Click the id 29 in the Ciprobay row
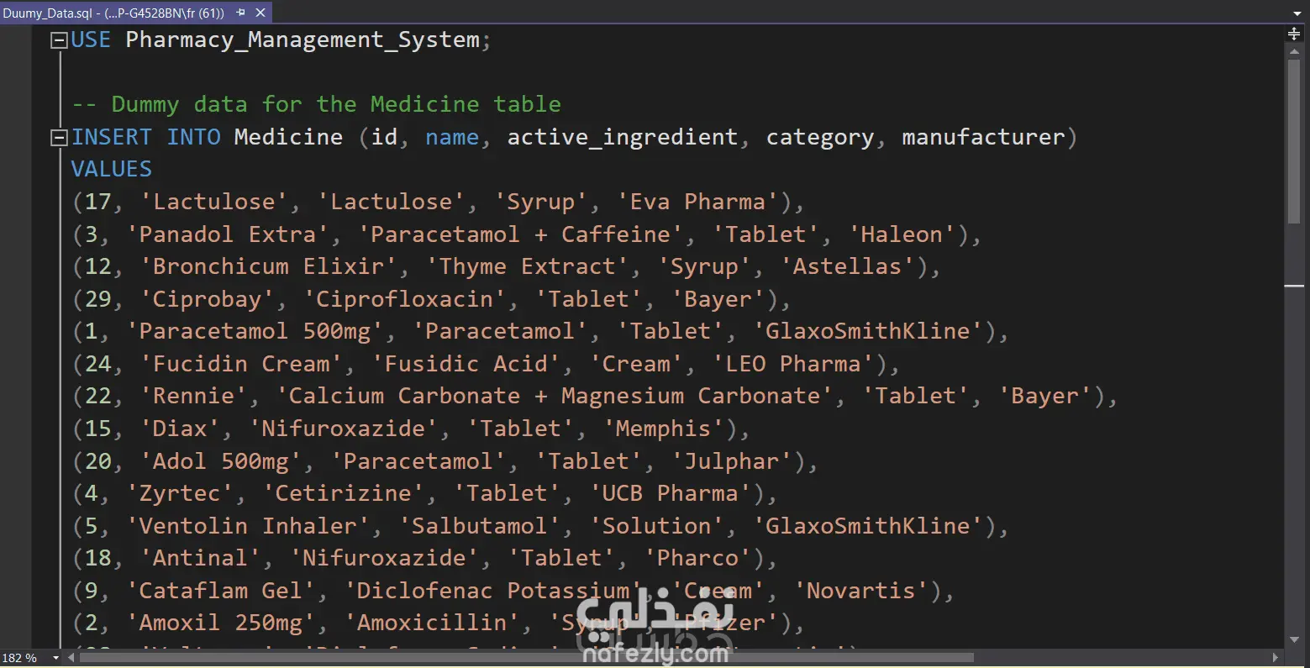The height and width of the screenshot is (668, 1310). [97, 299]
